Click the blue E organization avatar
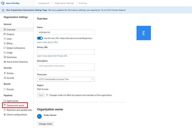The height and width of the screenshot is (128, 192). tap(143, 33)
